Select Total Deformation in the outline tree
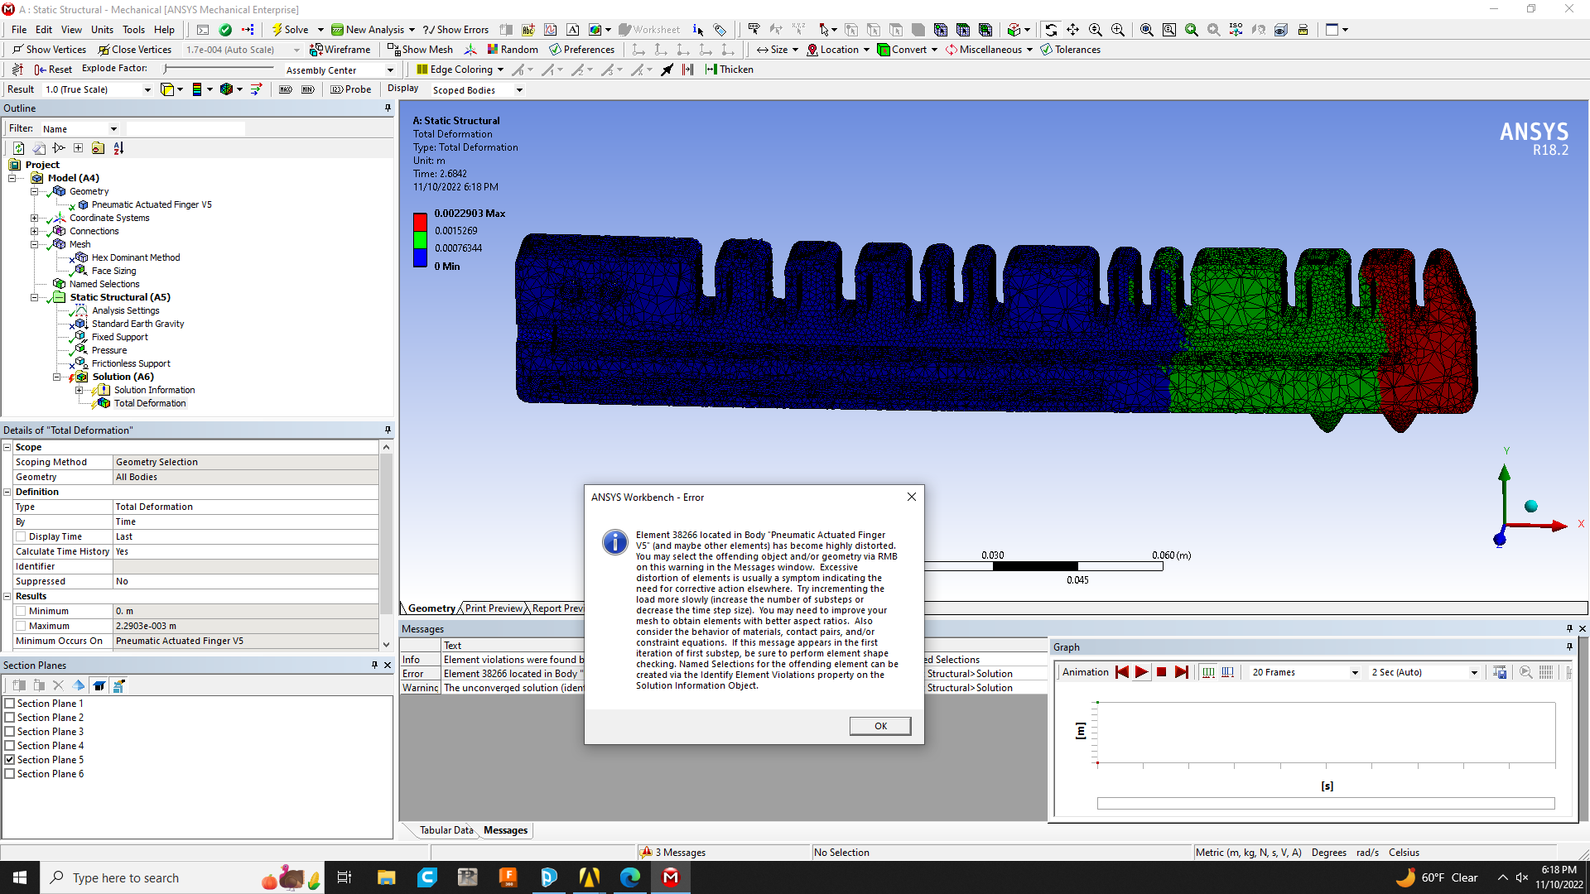This screenshot has width=1590, height=894. (x=149, y=403)
